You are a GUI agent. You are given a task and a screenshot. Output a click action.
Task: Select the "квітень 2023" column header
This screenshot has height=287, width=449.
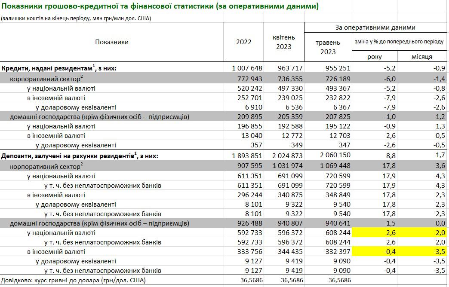point(284,42)
